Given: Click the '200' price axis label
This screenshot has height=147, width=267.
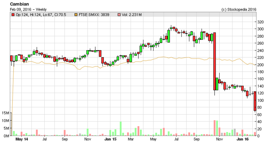Looking at the screenshot, I should (260, 65).
